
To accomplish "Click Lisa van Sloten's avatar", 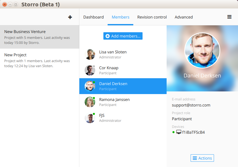I will pyautogui.click(x=90, y=54).
